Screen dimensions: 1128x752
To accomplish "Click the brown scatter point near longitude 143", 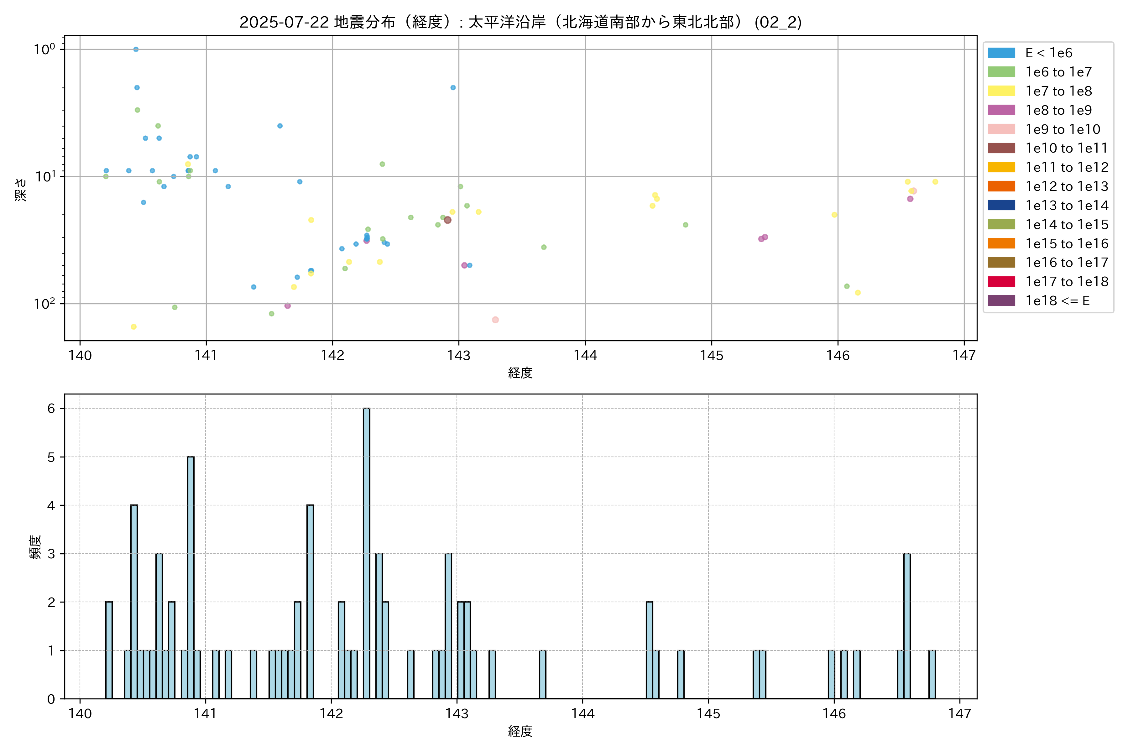I will click(x=447, y=220).
